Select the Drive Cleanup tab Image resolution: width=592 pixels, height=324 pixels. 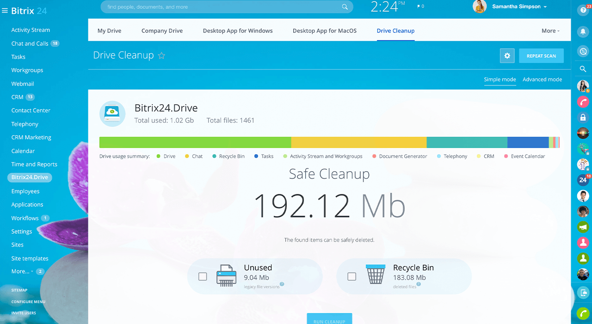point(395,31)
